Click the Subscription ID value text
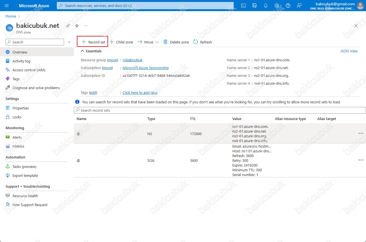 click(x=156, y=75)
